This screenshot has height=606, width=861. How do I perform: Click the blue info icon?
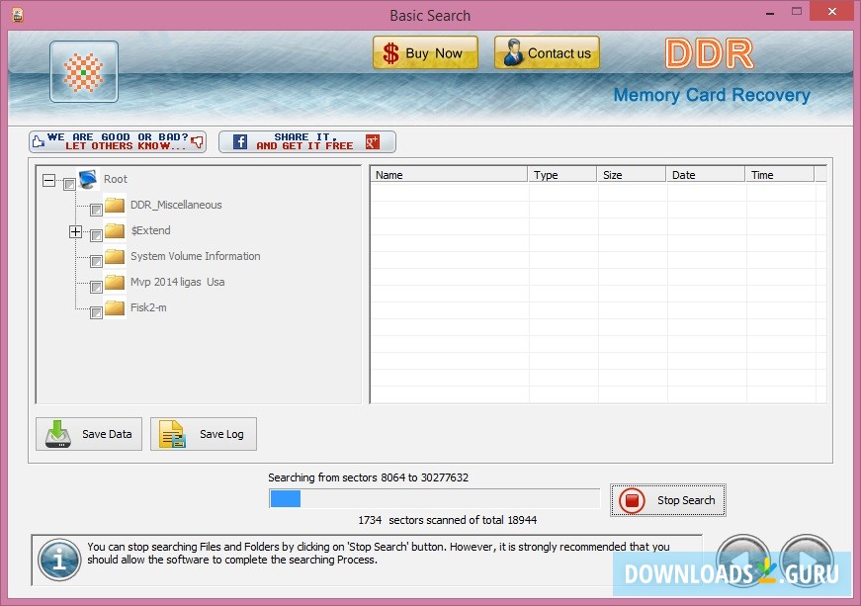(59, 560)
